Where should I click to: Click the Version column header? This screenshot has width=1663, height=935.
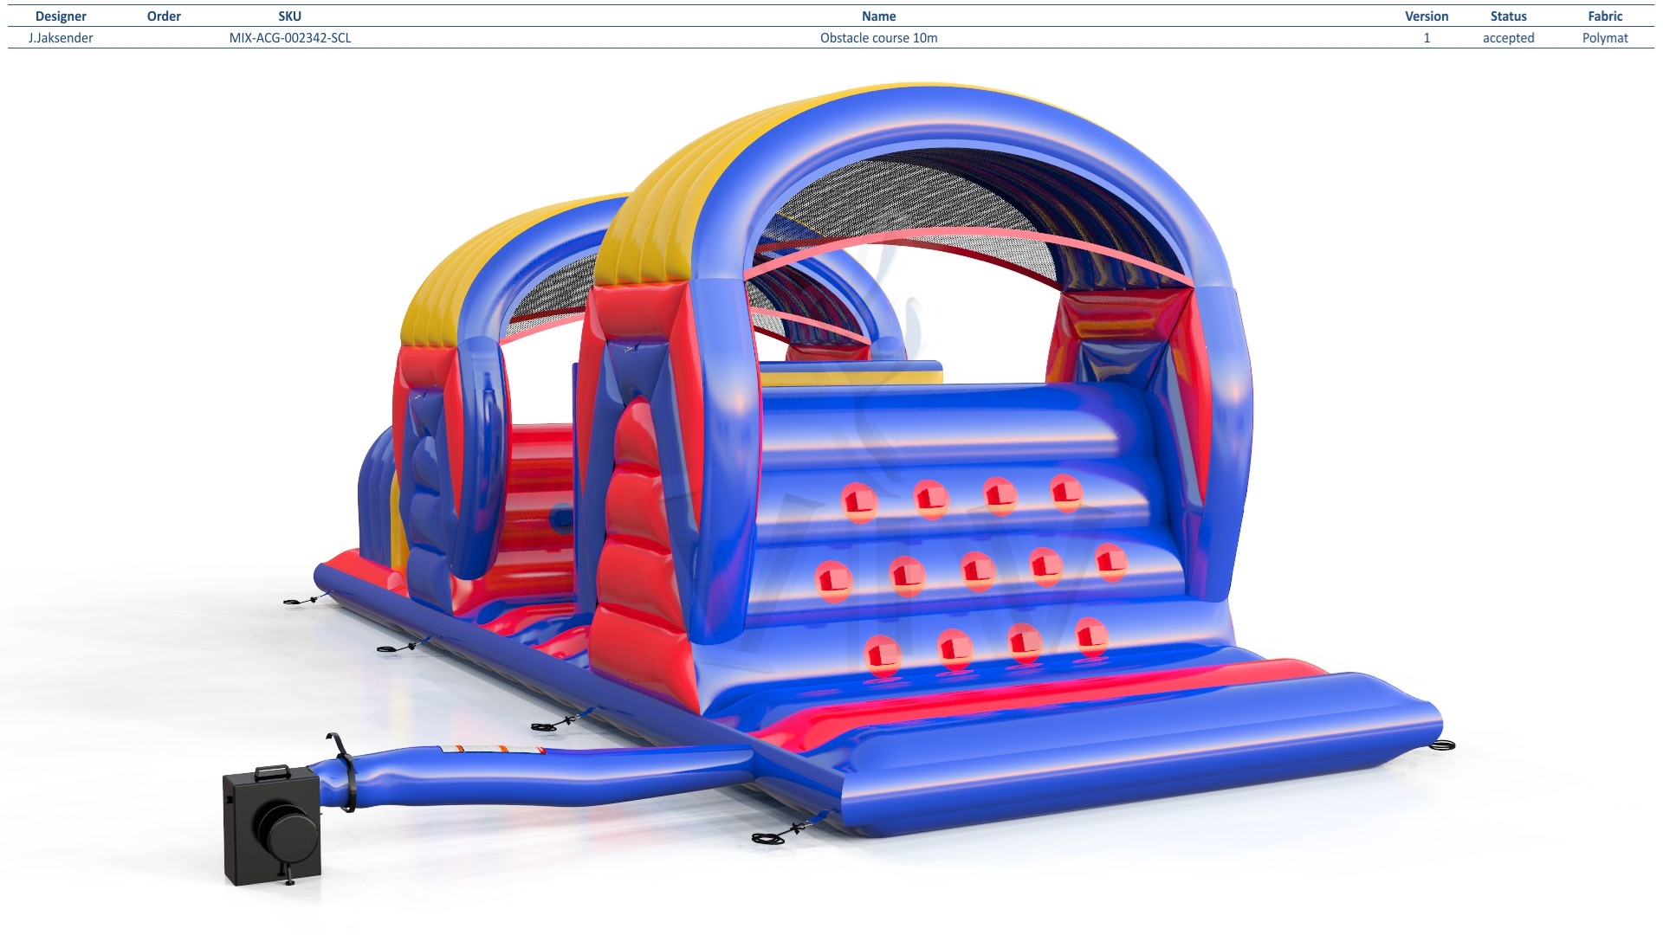tap(1427, 16)
